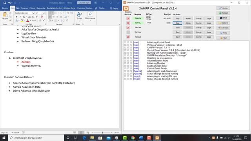The width and height of the screenshot is (251, 141).
Task: Undo the last action in Word
Action: coord(9,3)
